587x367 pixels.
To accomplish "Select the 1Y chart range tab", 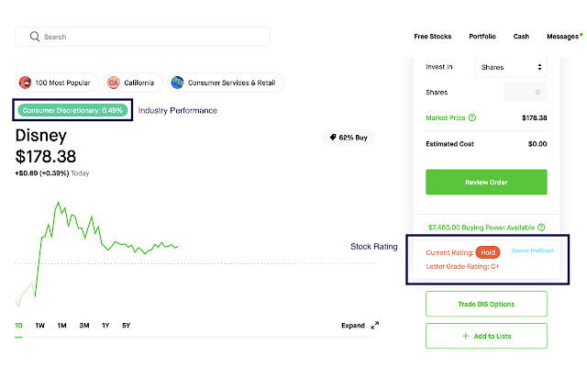I will coord(105,326).
